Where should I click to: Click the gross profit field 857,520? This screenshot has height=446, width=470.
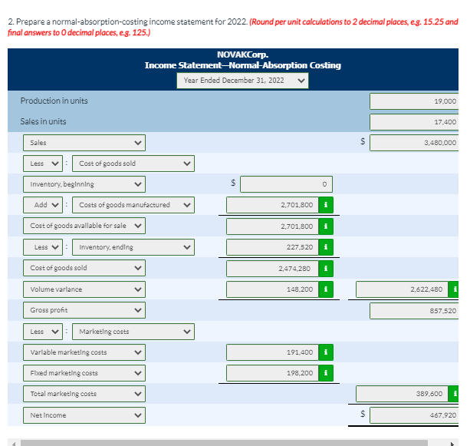tap(414, 311)
